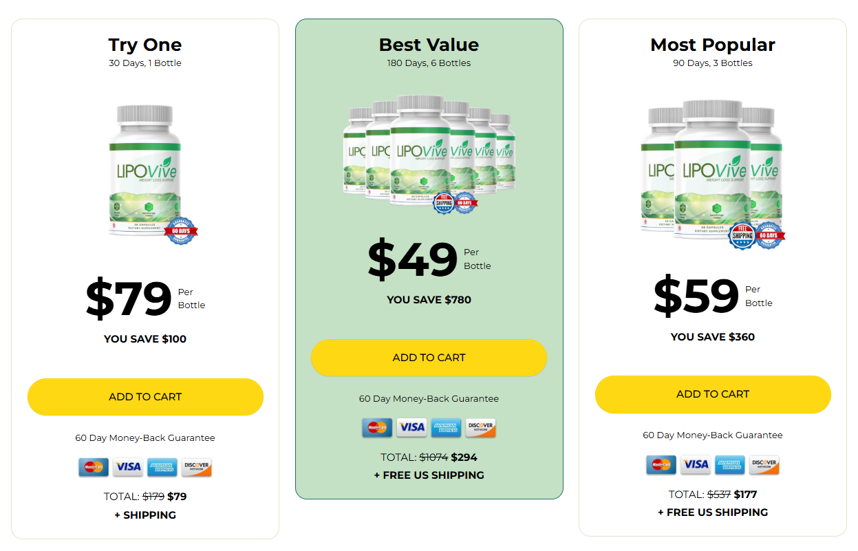Select the 60 Days guarantee badge on single bottle
The image size is (858, 551).
point(180,232)
